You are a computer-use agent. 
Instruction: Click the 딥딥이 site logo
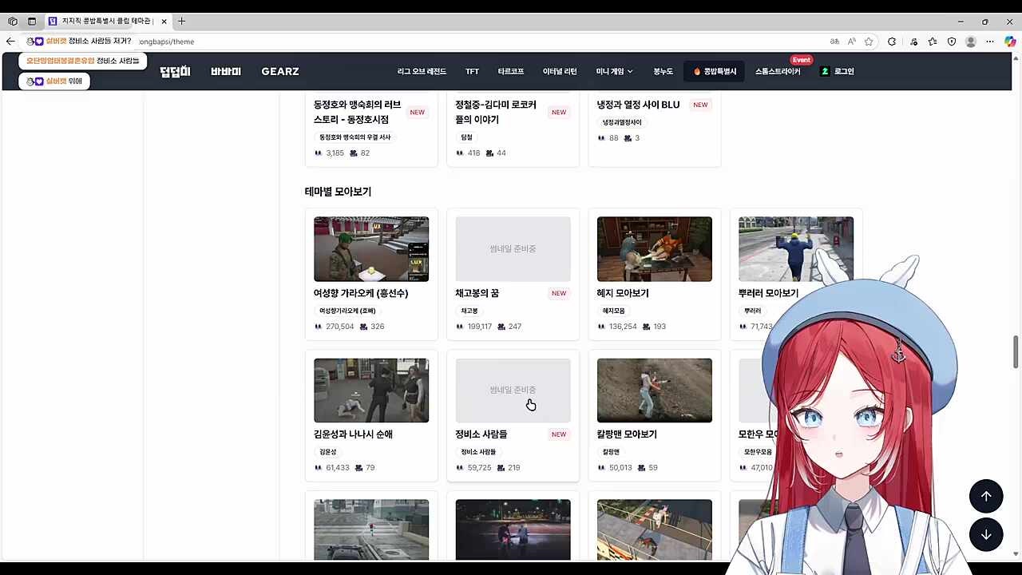pos(175,71)
